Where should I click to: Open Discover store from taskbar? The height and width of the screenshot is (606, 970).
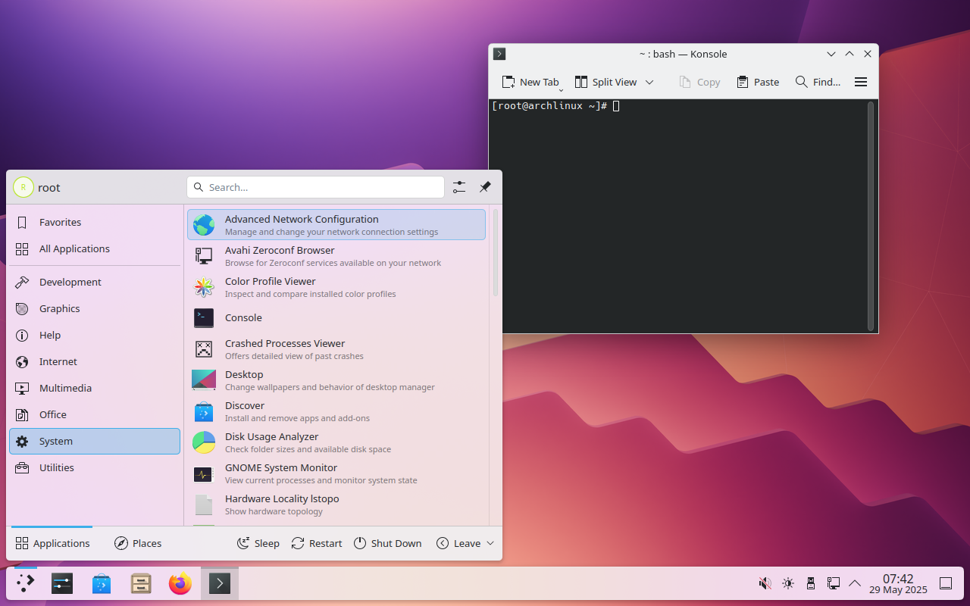102,583
